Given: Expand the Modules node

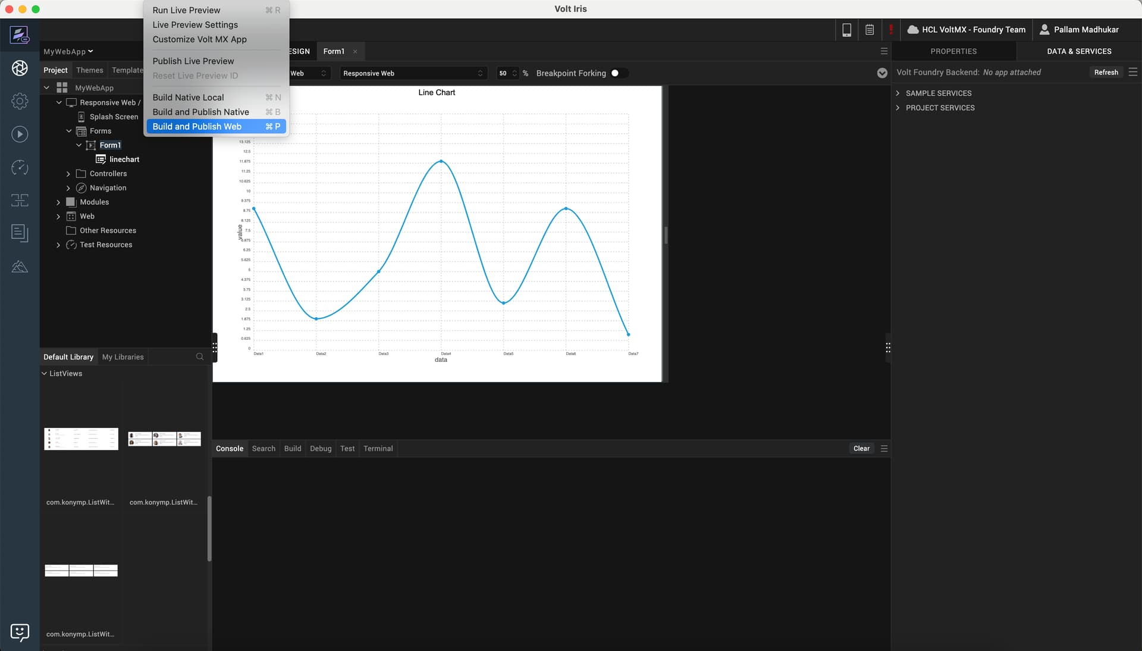Looking at the screenshot, I should pos(58,202).
